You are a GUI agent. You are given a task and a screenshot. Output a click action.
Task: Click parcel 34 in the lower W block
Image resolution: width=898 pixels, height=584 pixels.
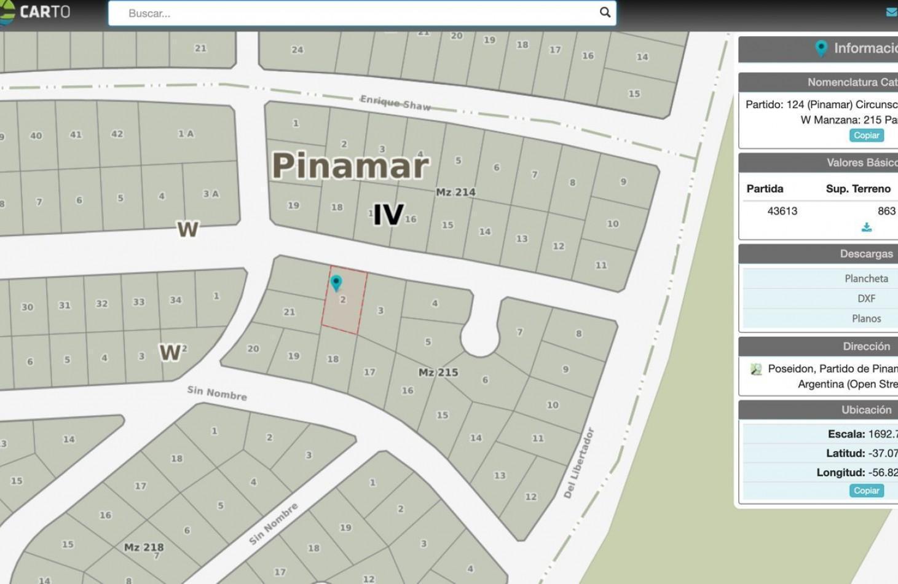pos(176,299)
